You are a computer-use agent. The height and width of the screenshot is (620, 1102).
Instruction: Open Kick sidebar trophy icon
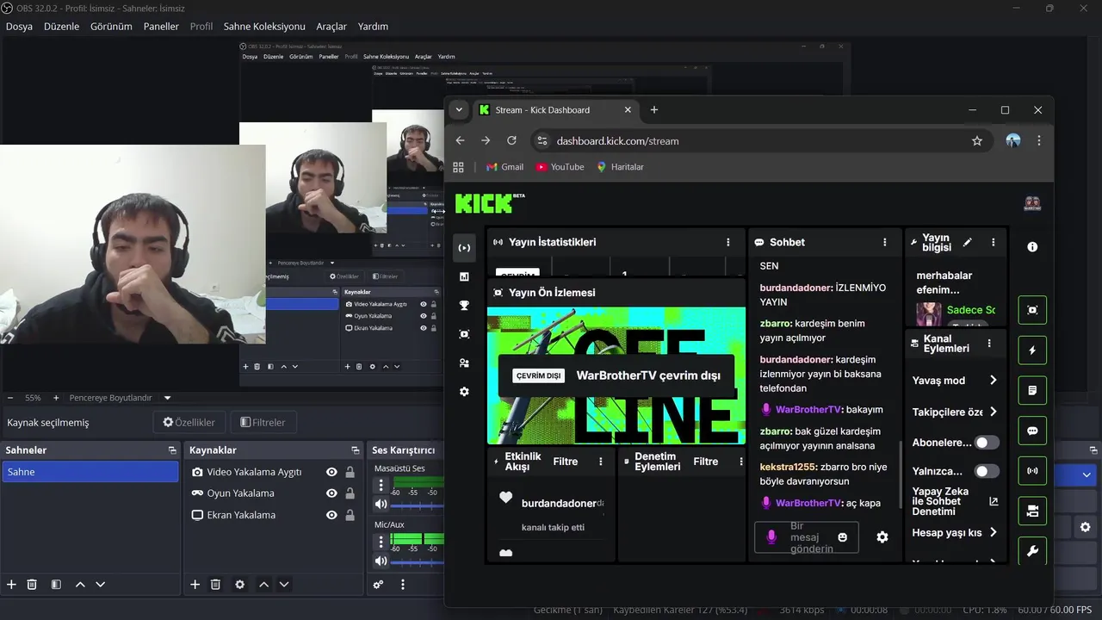[x=464, y=305]
